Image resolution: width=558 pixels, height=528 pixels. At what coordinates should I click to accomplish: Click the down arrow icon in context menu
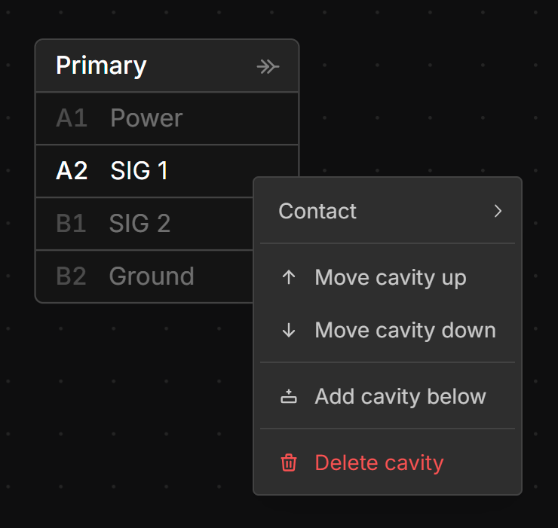pyautogui.click(x=288, y=330)
